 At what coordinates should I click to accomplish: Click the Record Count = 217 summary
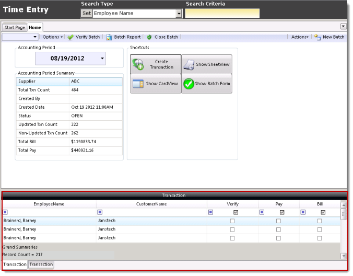22,255
